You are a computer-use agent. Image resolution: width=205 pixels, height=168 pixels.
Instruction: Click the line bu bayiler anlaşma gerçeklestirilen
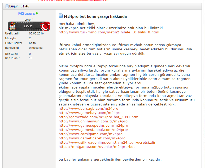tap(110, 159)
